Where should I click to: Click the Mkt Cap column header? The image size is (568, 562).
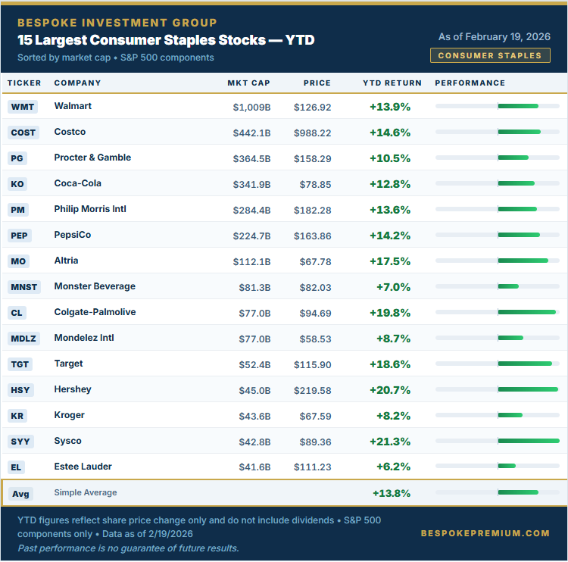click(248, 83)
